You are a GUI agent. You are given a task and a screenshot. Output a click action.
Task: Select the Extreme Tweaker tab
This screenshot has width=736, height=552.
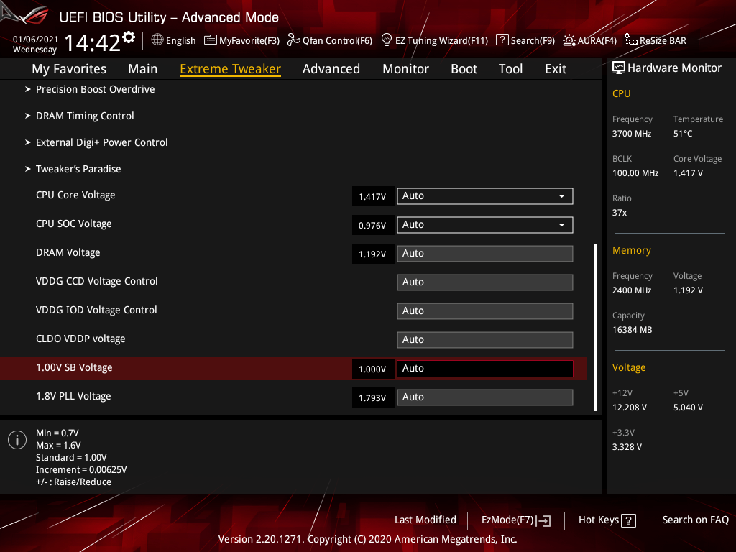point(231,69)
